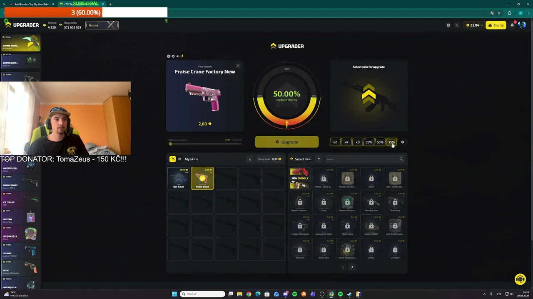Screen dimensions: 533x299
Task: Select the locked Trigger Discipline skin
Action: (300, 226)
